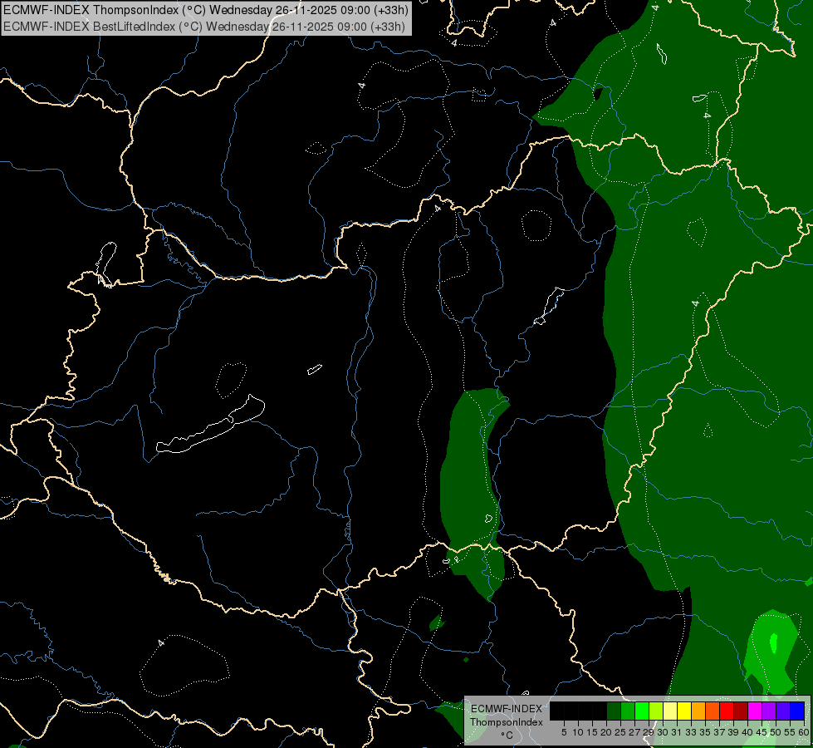Pick the dark green 20–25 legend swatch
Viewport: 813px width, 748px height.
[614, 711]
